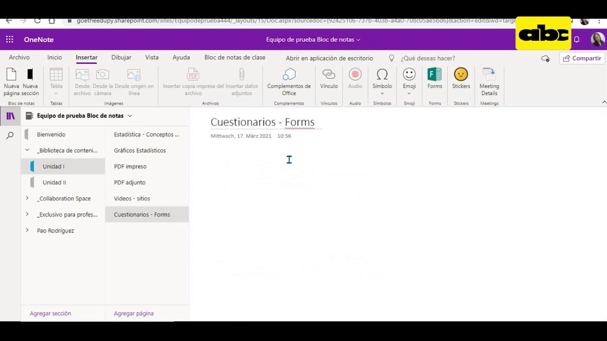This screenshot has height=341, width=607.
Task: Open the Ayuda tab
Action: (x=181, y=57)
